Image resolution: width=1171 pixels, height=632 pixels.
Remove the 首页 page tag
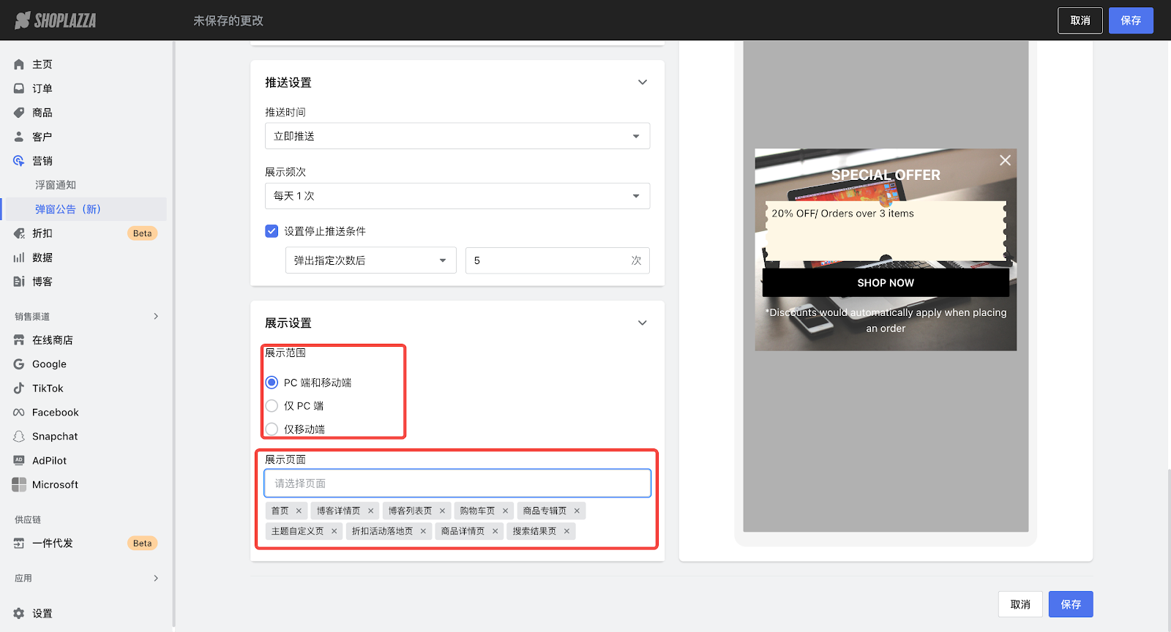click(x=299, y=511)
